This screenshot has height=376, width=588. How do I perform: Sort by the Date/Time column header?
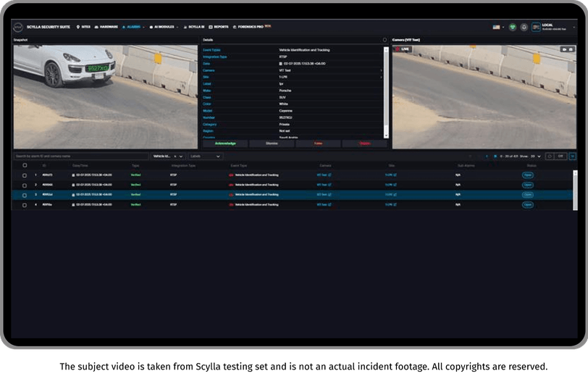[80, 165]
